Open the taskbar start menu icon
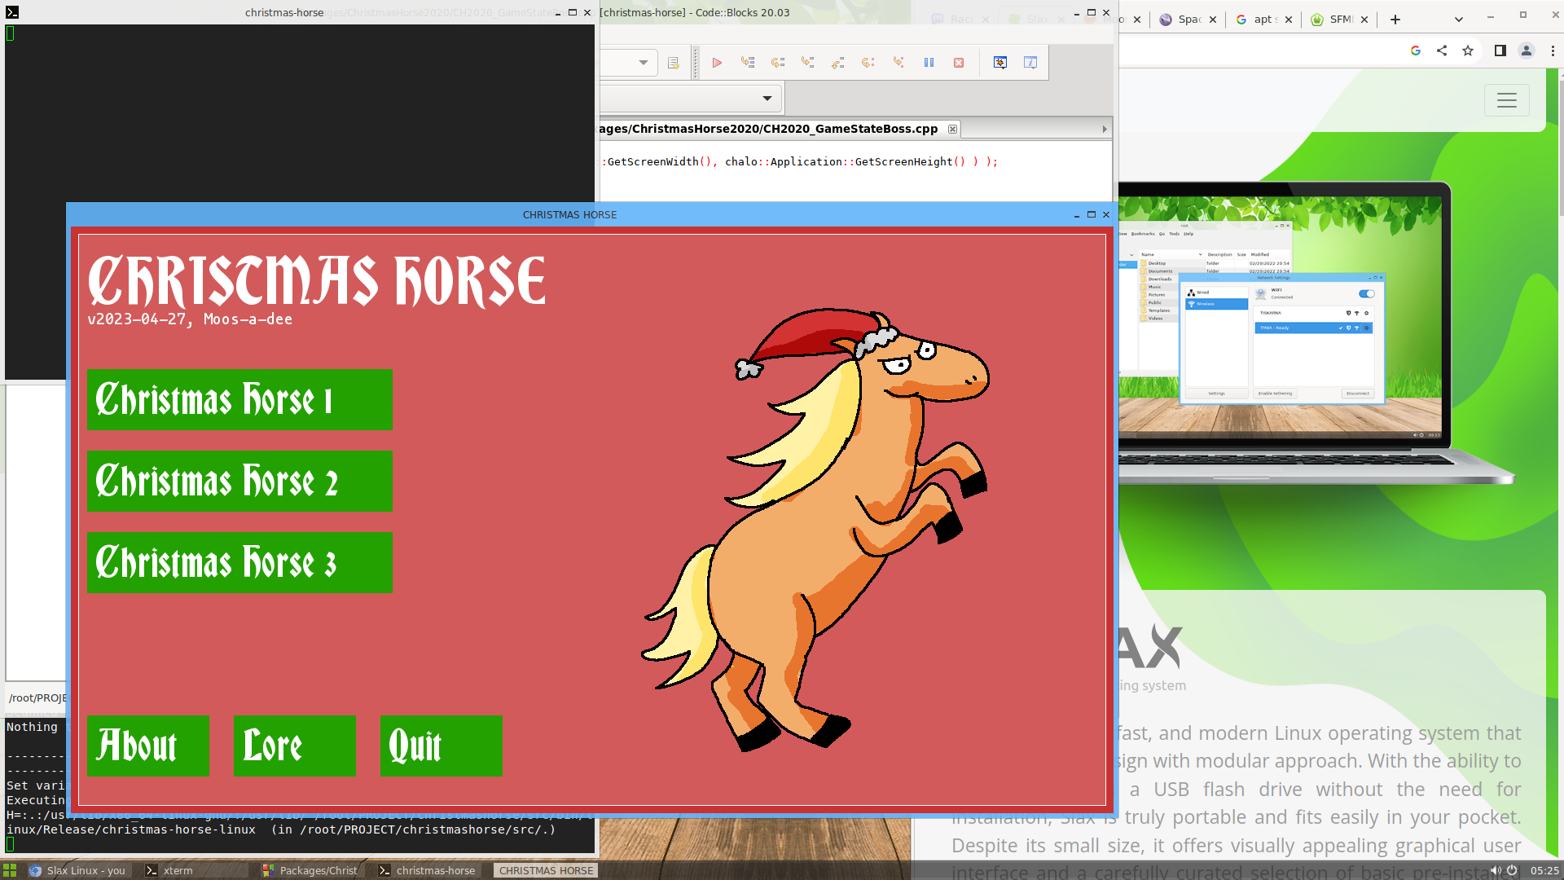 pyautogui.click(x=10, y=870)
